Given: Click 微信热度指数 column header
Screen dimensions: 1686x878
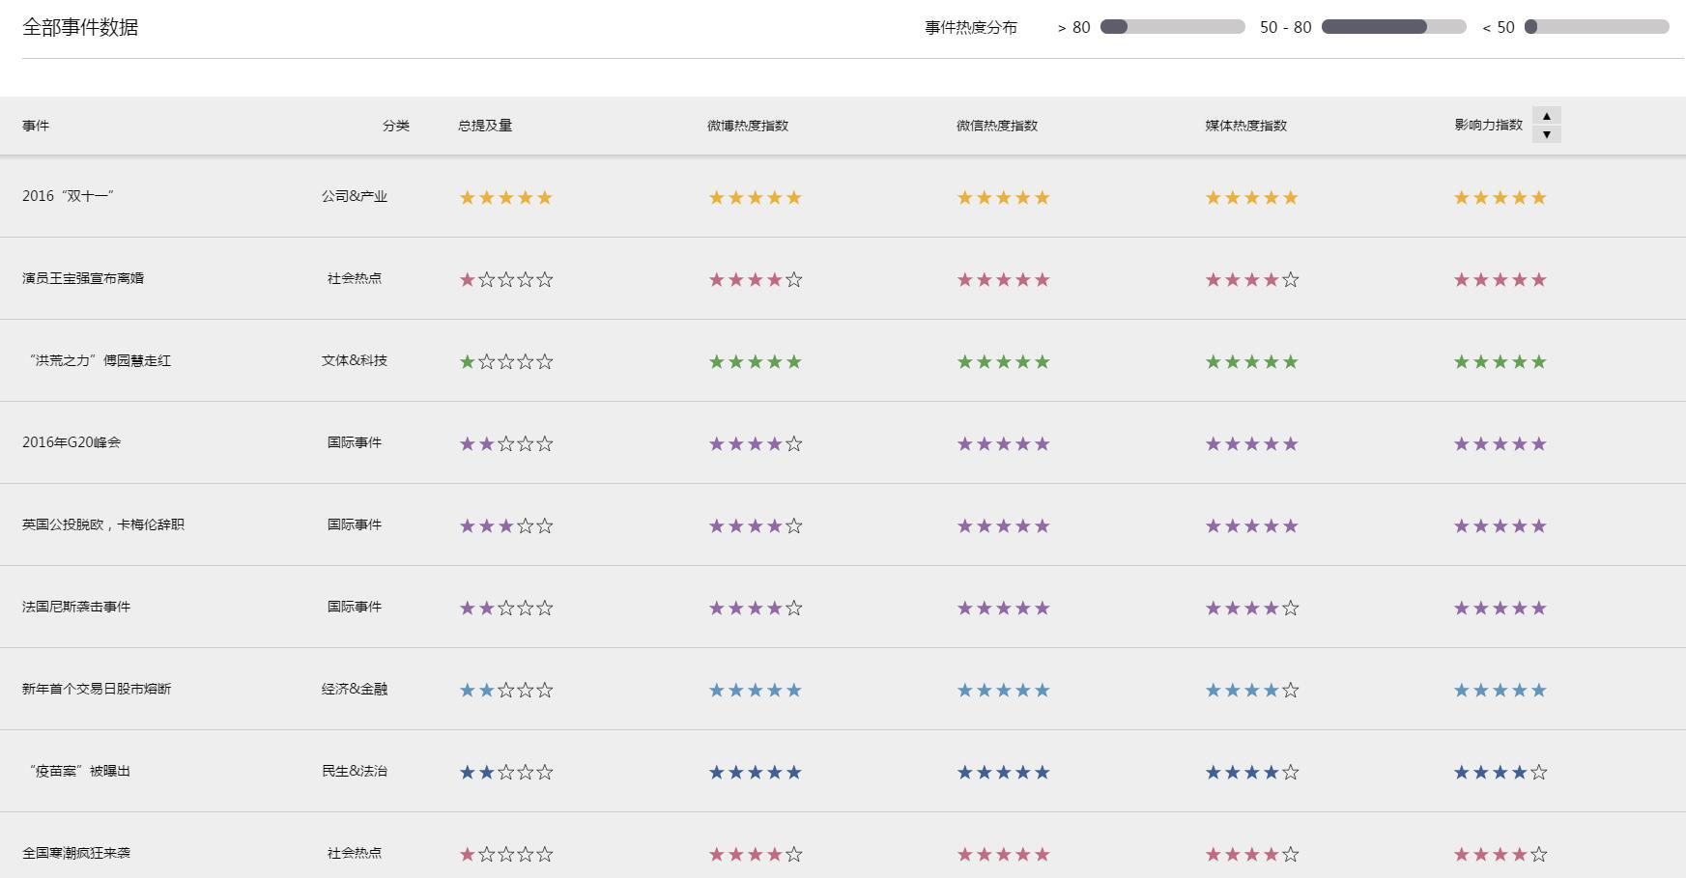Looking at the screenshot, I should [x=996, y=126].
